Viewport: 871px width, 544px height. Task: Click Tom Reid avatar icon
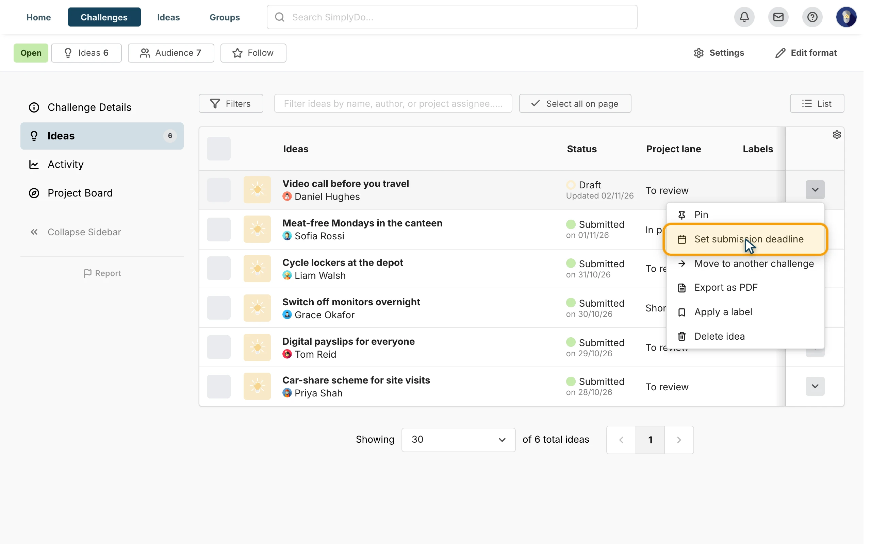[x=287, y=354]
